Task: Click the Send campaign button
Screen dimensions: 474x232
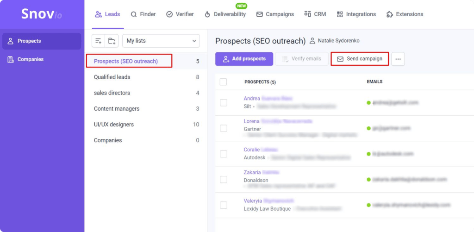Action: tap(360, 59)
